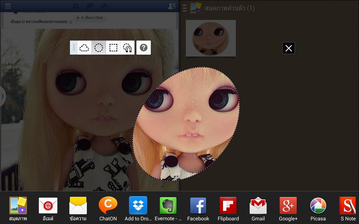
Task: Open the doll clip thumbnail in scrapbook
Action: pyautogui.click(x=211, y=38)
